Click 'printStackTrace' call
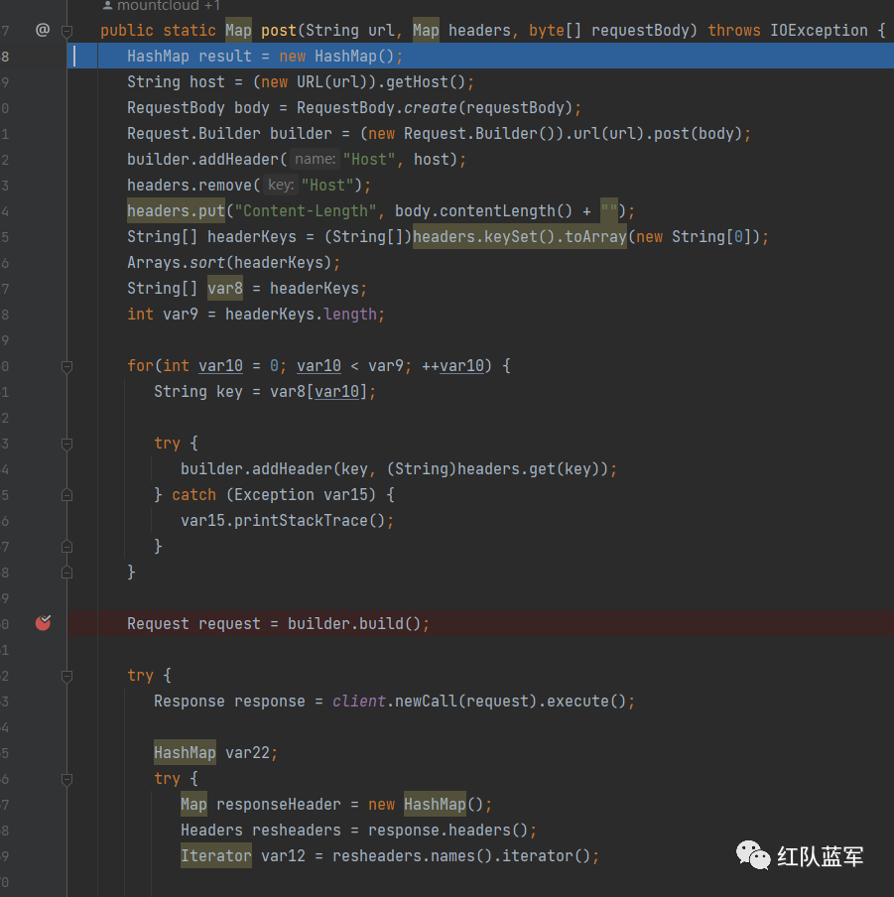Screen dimensions: 894x897 301,521
